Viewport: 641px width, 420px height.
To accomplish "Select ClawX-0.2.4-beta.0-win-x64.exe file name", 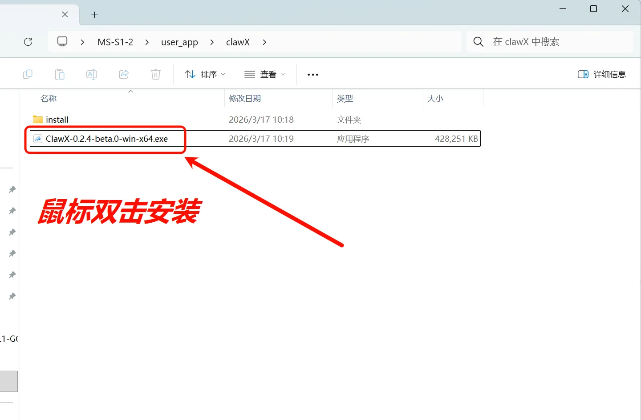I will pos(107,139).
